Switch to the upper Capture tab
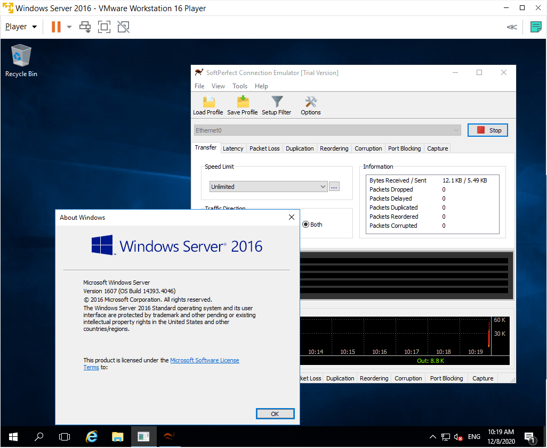 pyautogui.click(x=438, y=148)
